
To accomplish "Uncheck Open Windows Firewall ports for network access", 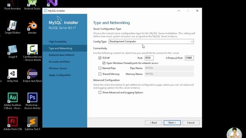I will pyautogui.click(x=104, y=63).
